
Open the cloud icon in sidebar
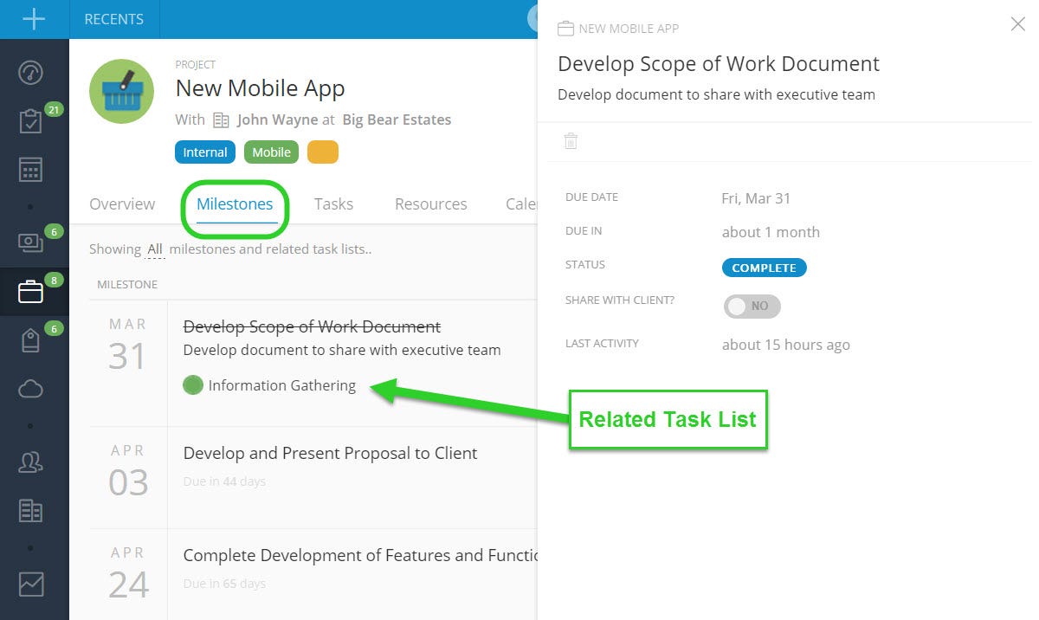[31, 389]
